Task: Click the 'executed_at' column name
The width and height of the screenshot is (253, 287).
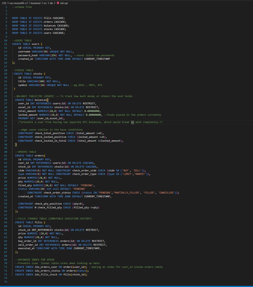Action: coord(26,248)
